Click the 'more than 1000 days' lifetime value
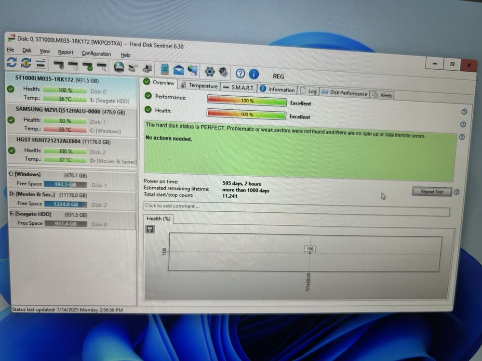 point(246,190)
